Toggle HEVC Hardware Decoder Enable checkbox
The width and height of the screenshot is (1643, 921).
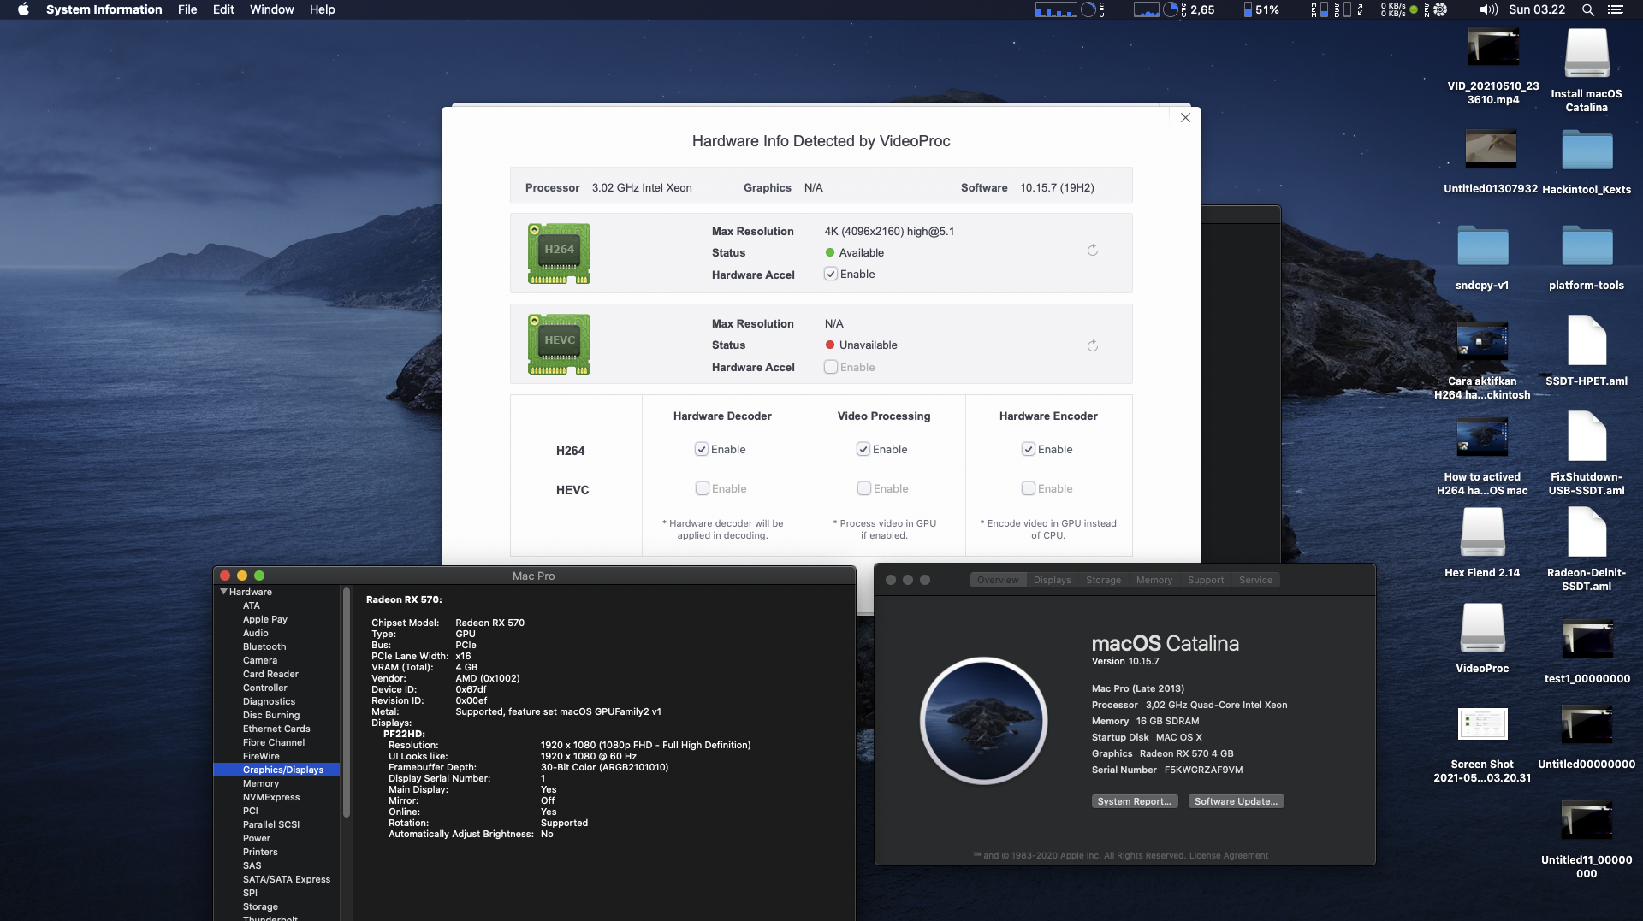click(x=703, y=488)
